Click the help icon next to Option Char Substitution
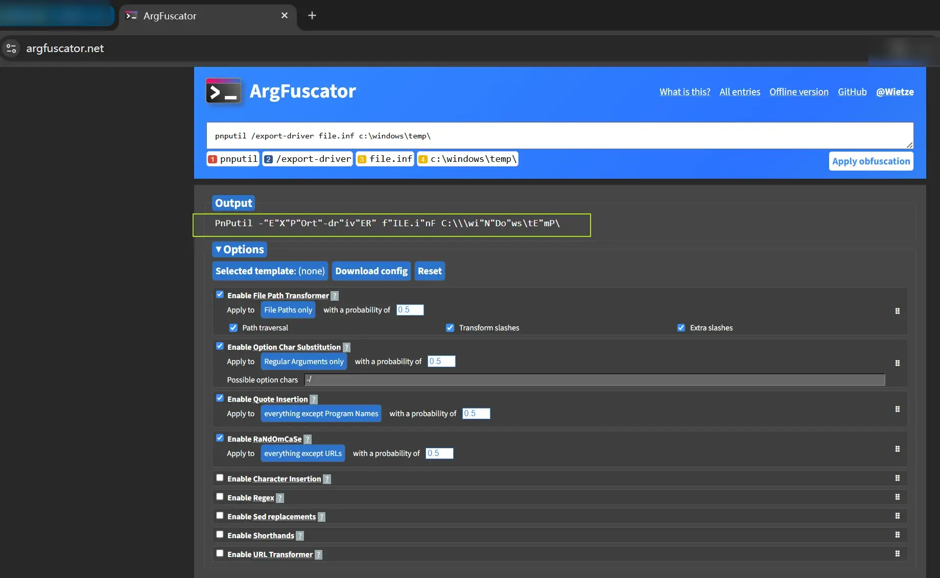 point(346,347)
